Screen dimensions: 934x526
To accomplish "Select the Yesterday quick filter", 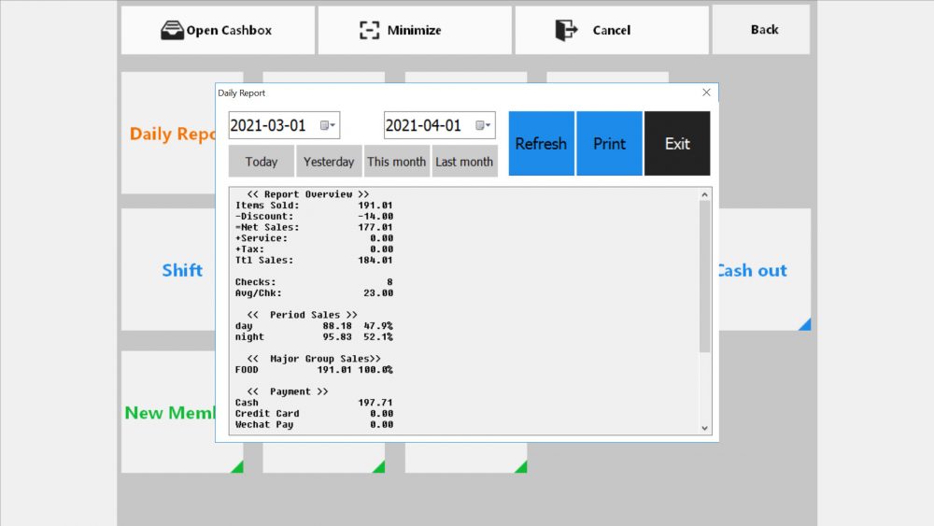I will coord(329,162).
